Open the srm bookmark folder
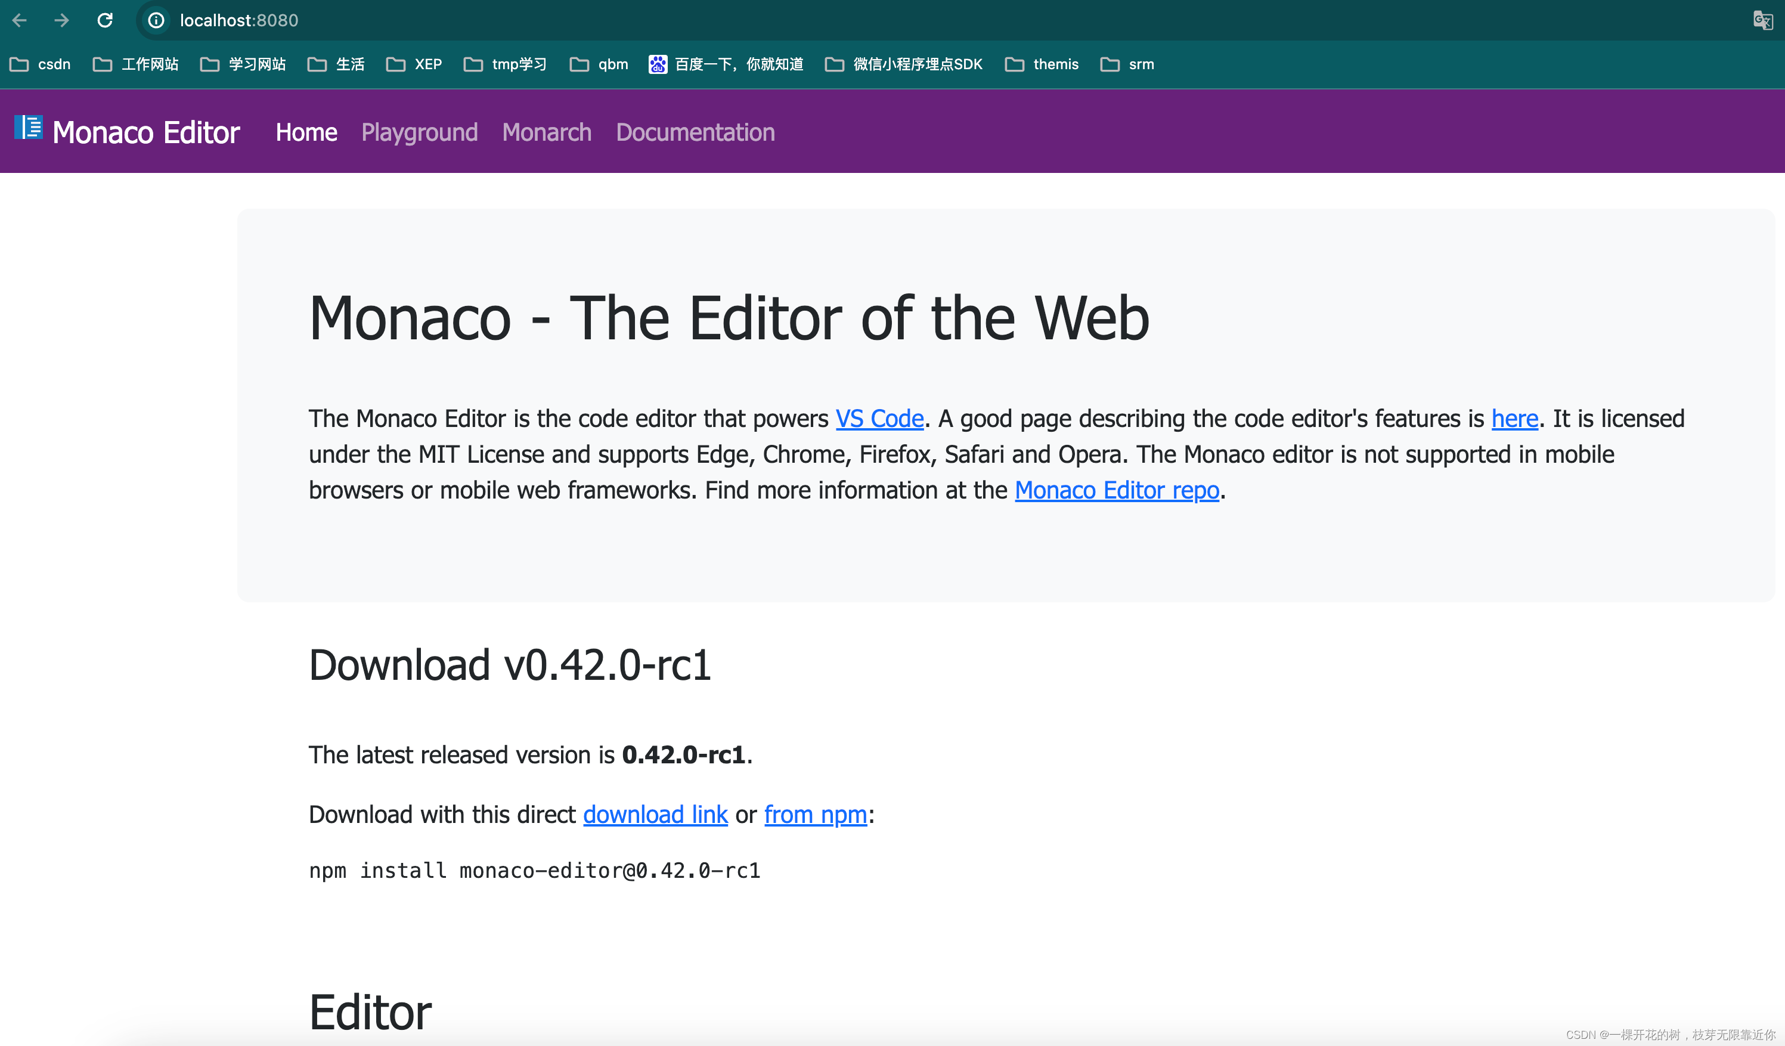 tap(1127, 64)
